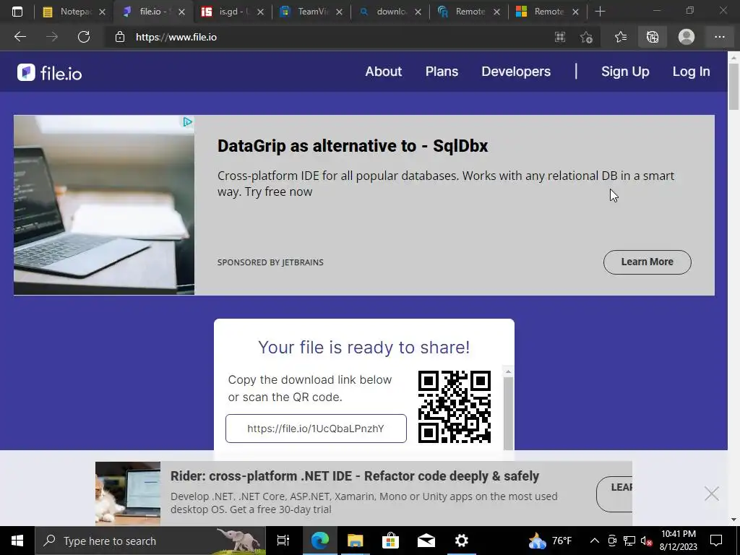Go back with the browser back arrow
Viewport: 740px width, 555px height.
(20, 37)
